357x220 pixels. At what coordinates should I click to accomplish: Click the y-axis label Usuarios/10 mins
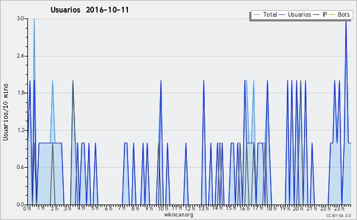(5, 112)
